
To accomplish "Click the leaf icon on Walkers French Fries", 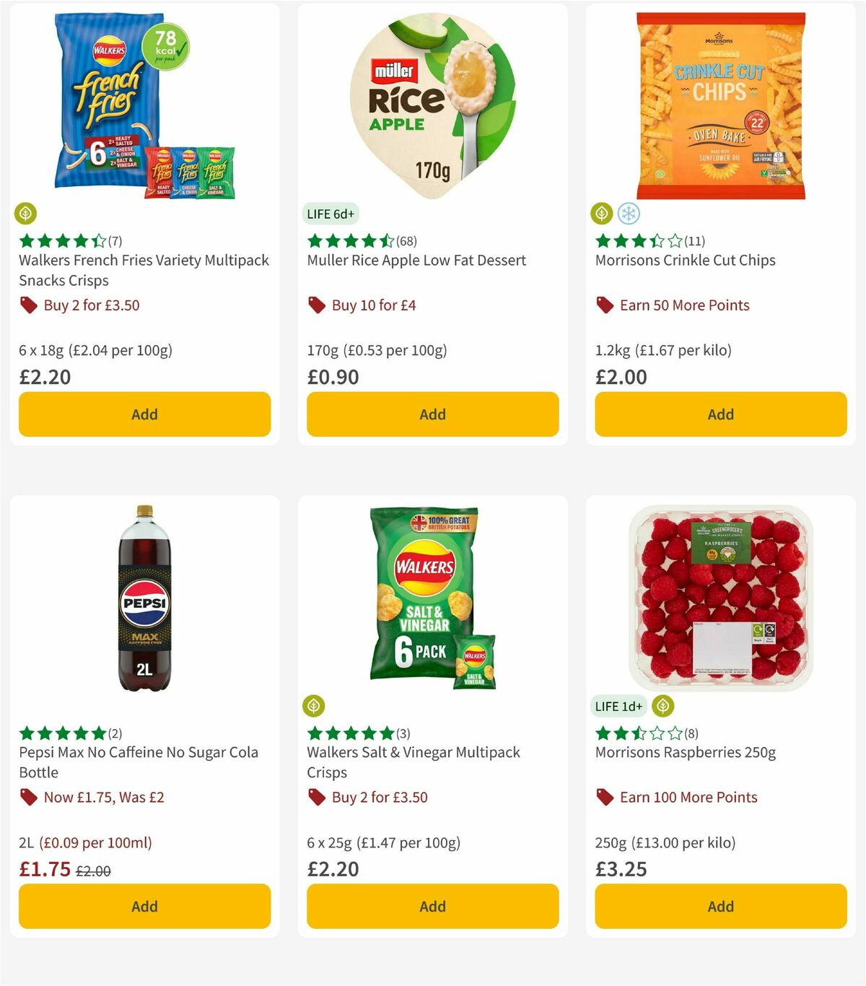I will pyautogui.click(x=27, y=214).
